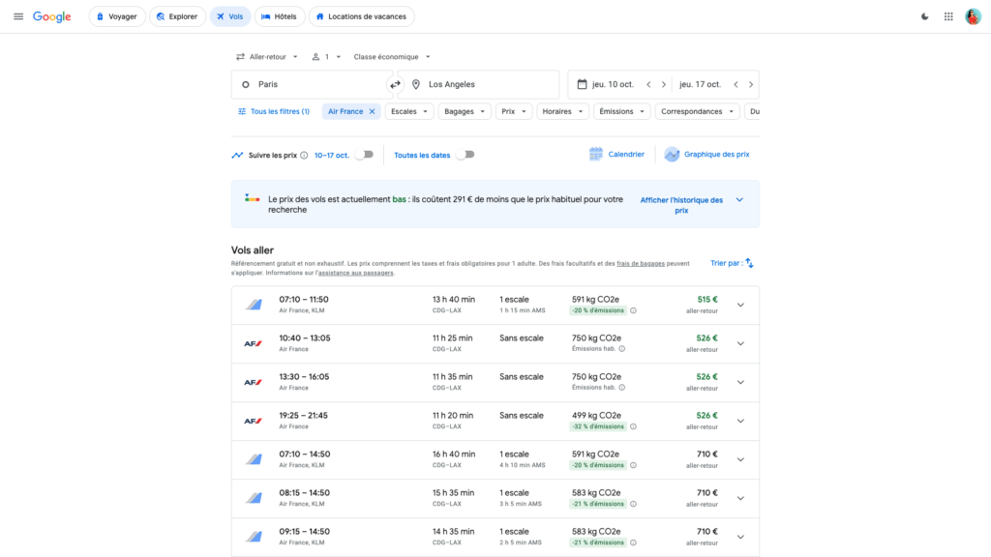991x557 pixels.
Task: Expand the 07:10 – 14:50 flight details
Action: pos(740,459)
